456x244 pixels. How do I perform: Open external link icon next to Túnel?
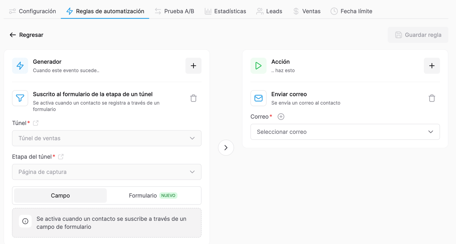[x=36, y=123]
